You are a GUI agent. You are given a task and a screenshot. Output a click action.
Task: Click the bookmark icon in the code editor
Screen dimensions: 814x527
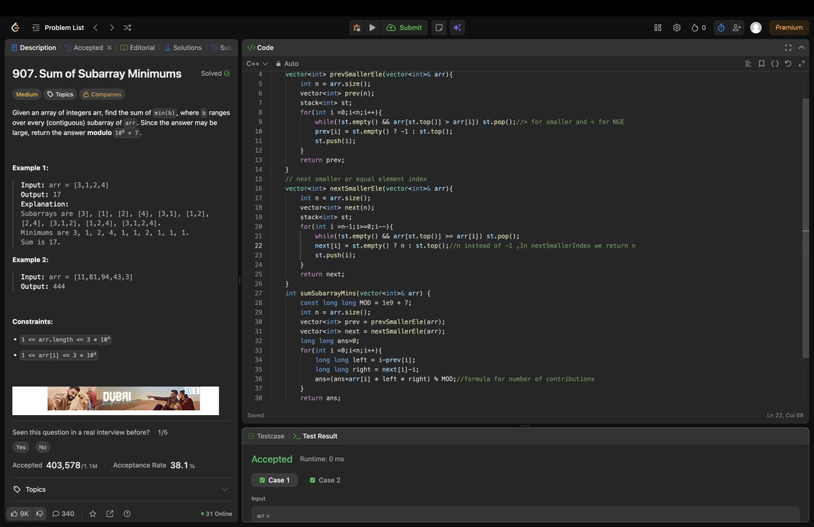pyautogui.click(x=761, y=63)
